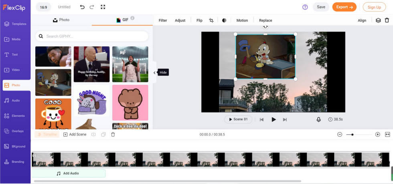Click the Export button
This screenshot has height=184, width=393.
click(344, 7)
